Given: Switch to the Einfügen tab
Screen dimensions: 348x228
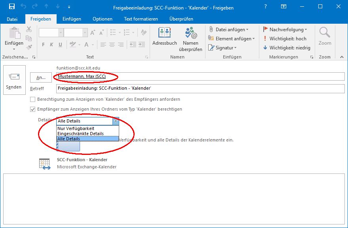Looking at the screenshot, I should click(72, 19).
